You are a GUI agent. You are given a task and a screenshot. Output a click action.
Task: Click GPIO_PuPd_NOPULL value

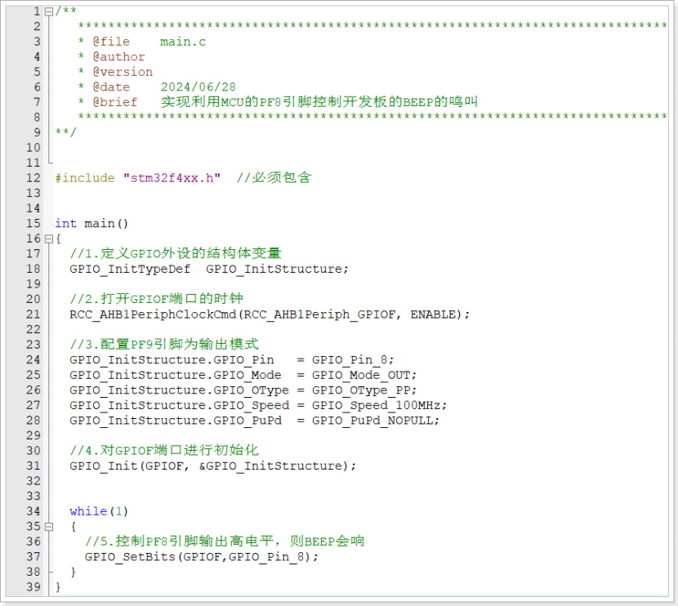372,420
